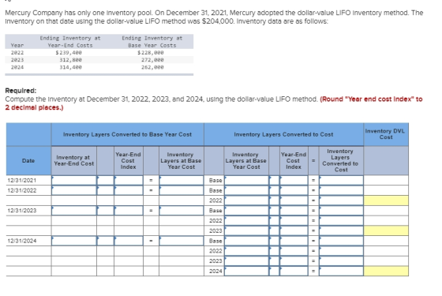
Task: Click right-section cost index field, 12/31/2024 Base row
Action: (294, 241)
